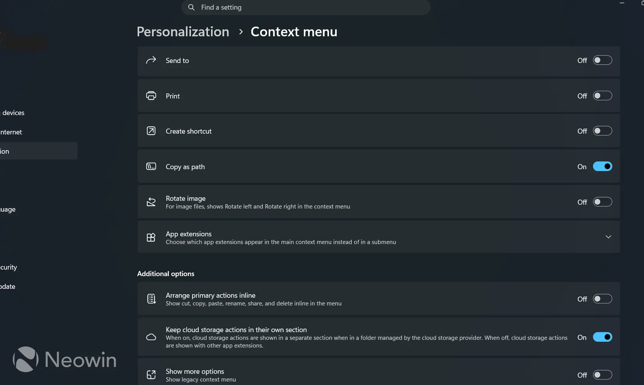Expand the App extensions chevron

[x=608, y=237]
